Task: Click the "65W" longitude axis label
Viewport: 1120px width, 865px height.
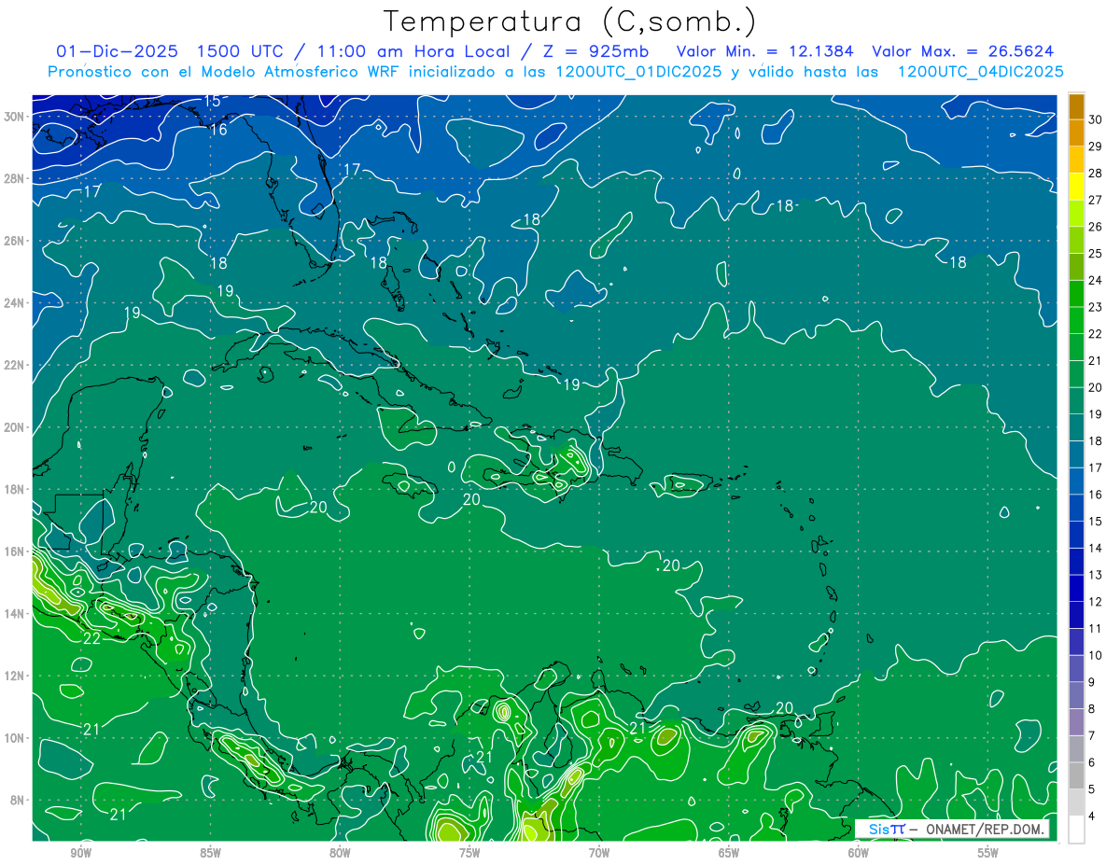Action: pos(729,853)
